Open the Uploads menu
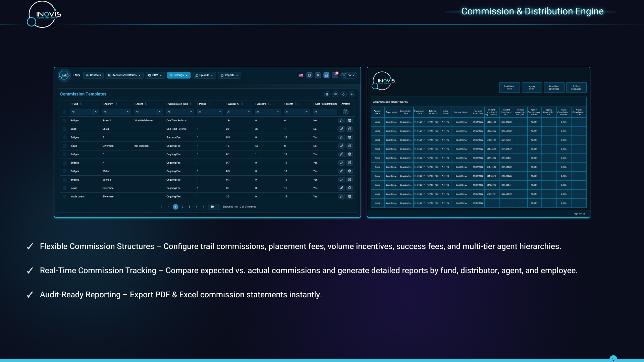644x362 pixels. 204,75
